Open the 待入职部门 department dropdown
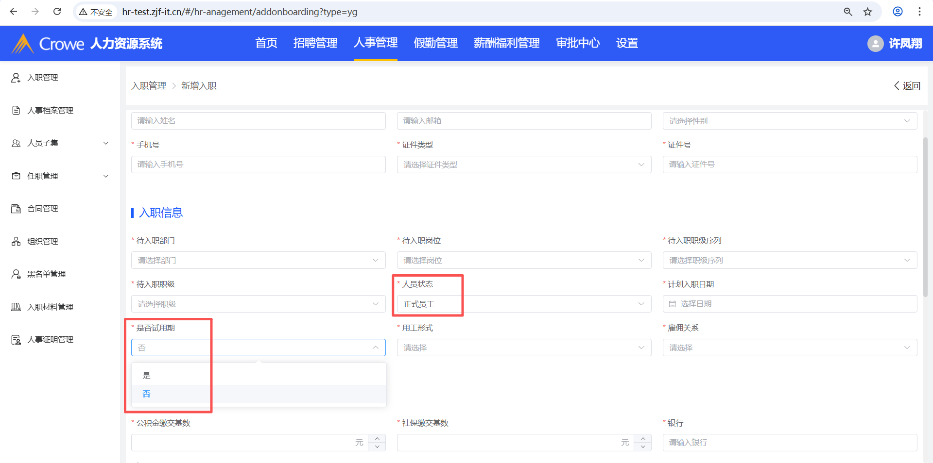The image size is (933, 463). pos(258,260)
